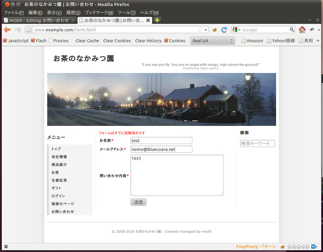Click the FoxyProxy fox icon beside reload

click(215, 30)
